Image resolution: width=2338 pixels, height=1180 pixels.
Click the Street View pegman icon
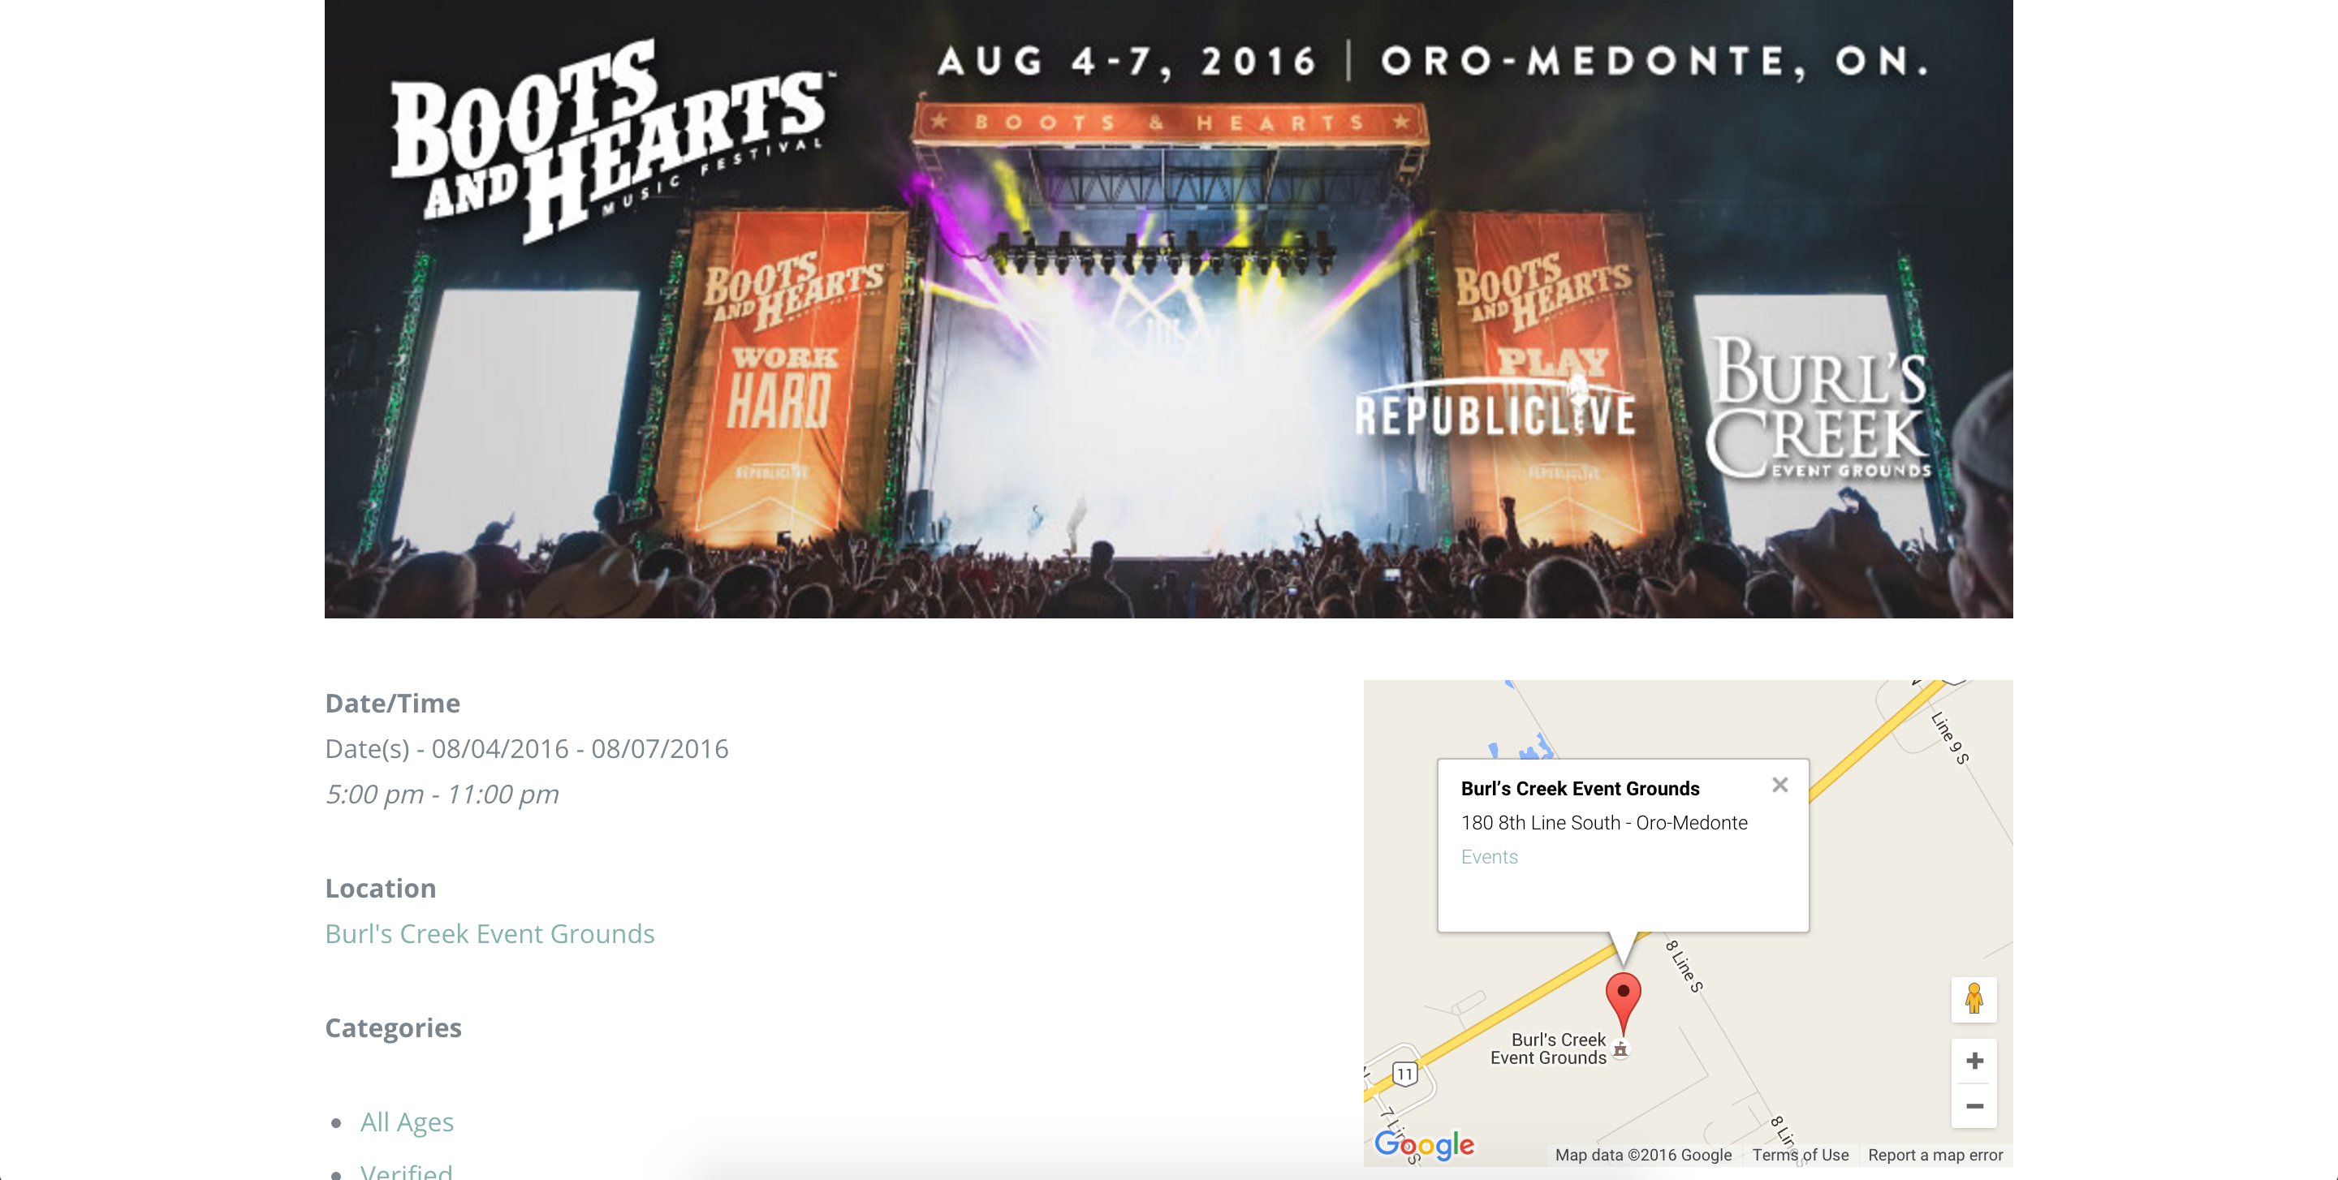pos(1973,998)
